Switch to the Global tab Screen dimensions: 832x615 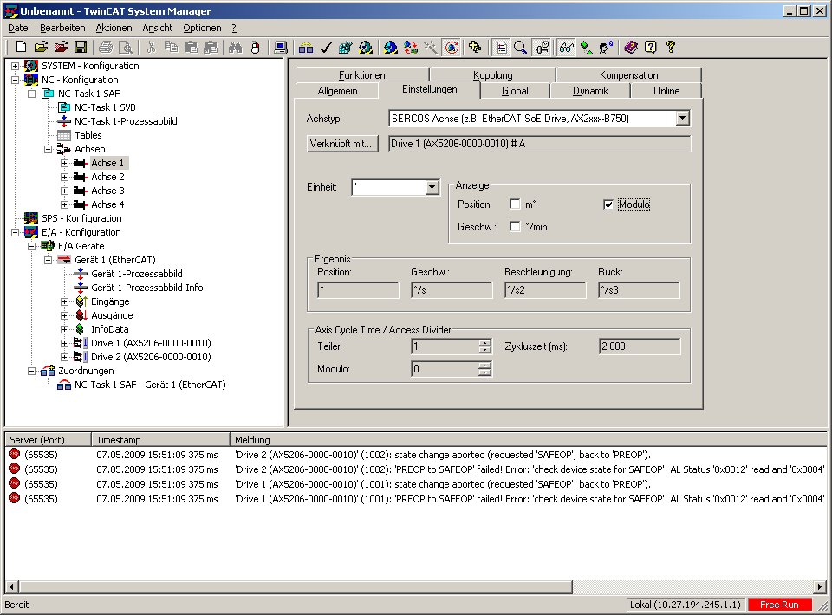point(515,91)
